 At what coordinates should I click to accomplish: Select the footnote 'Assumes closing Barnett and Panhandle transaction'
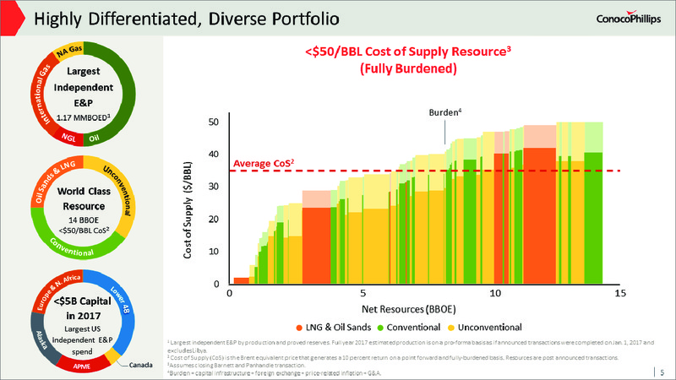click(x=237, y=365)
